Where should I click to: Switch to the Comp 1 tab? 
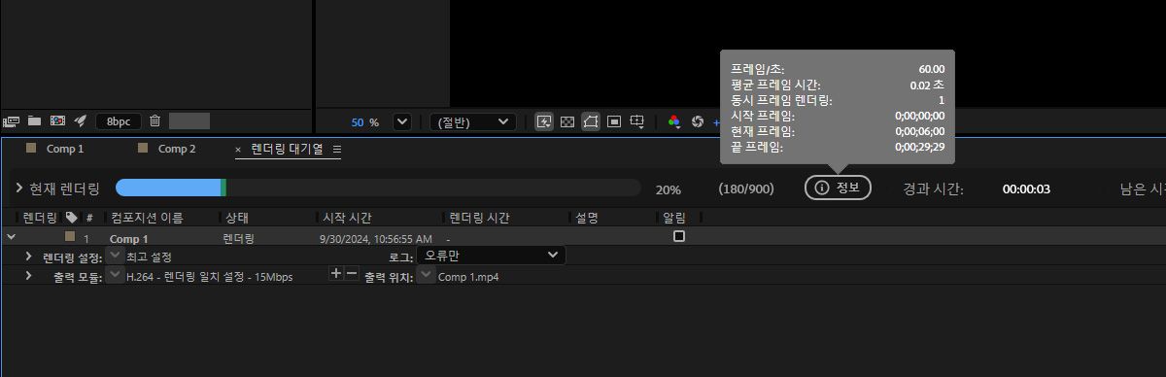pos(65,149)
